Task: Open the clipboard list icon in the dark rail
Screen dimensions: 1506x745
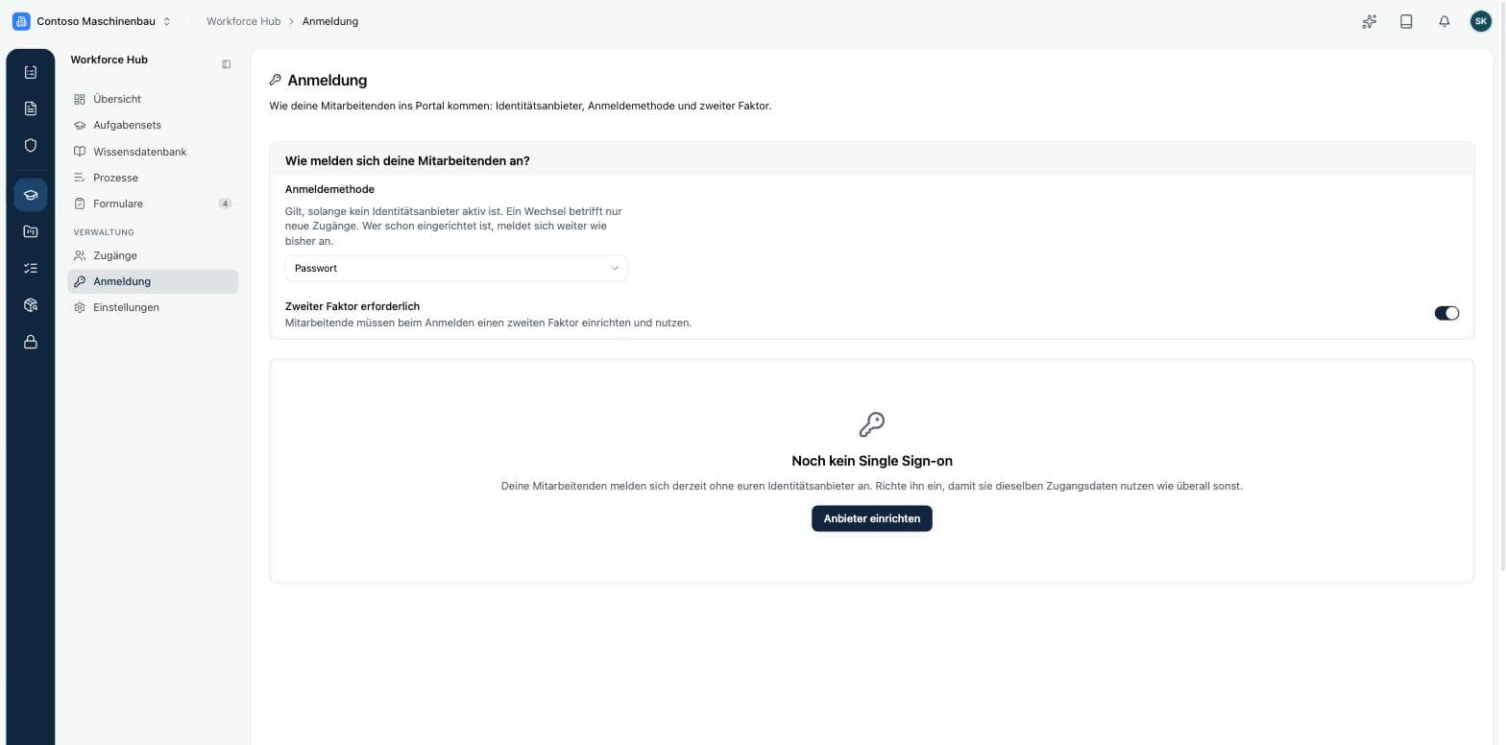Action: click(30, 72)
